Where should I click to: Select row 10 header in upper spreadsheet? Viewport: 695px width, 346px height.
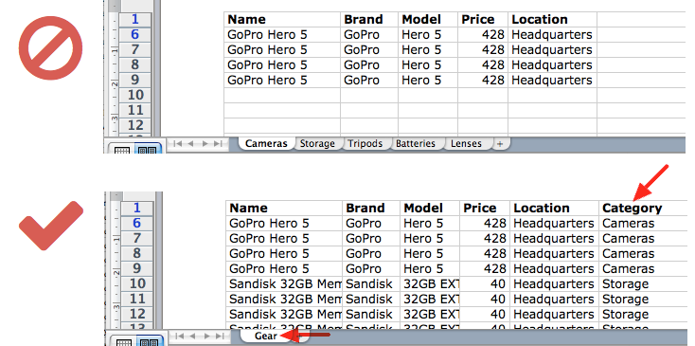coord(135,95)
